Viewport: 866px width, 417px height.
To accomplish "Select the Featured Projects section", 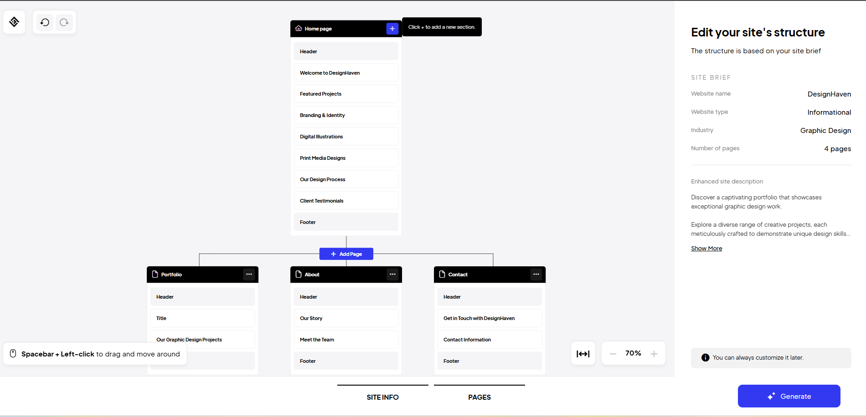I will tap(346, 94).
